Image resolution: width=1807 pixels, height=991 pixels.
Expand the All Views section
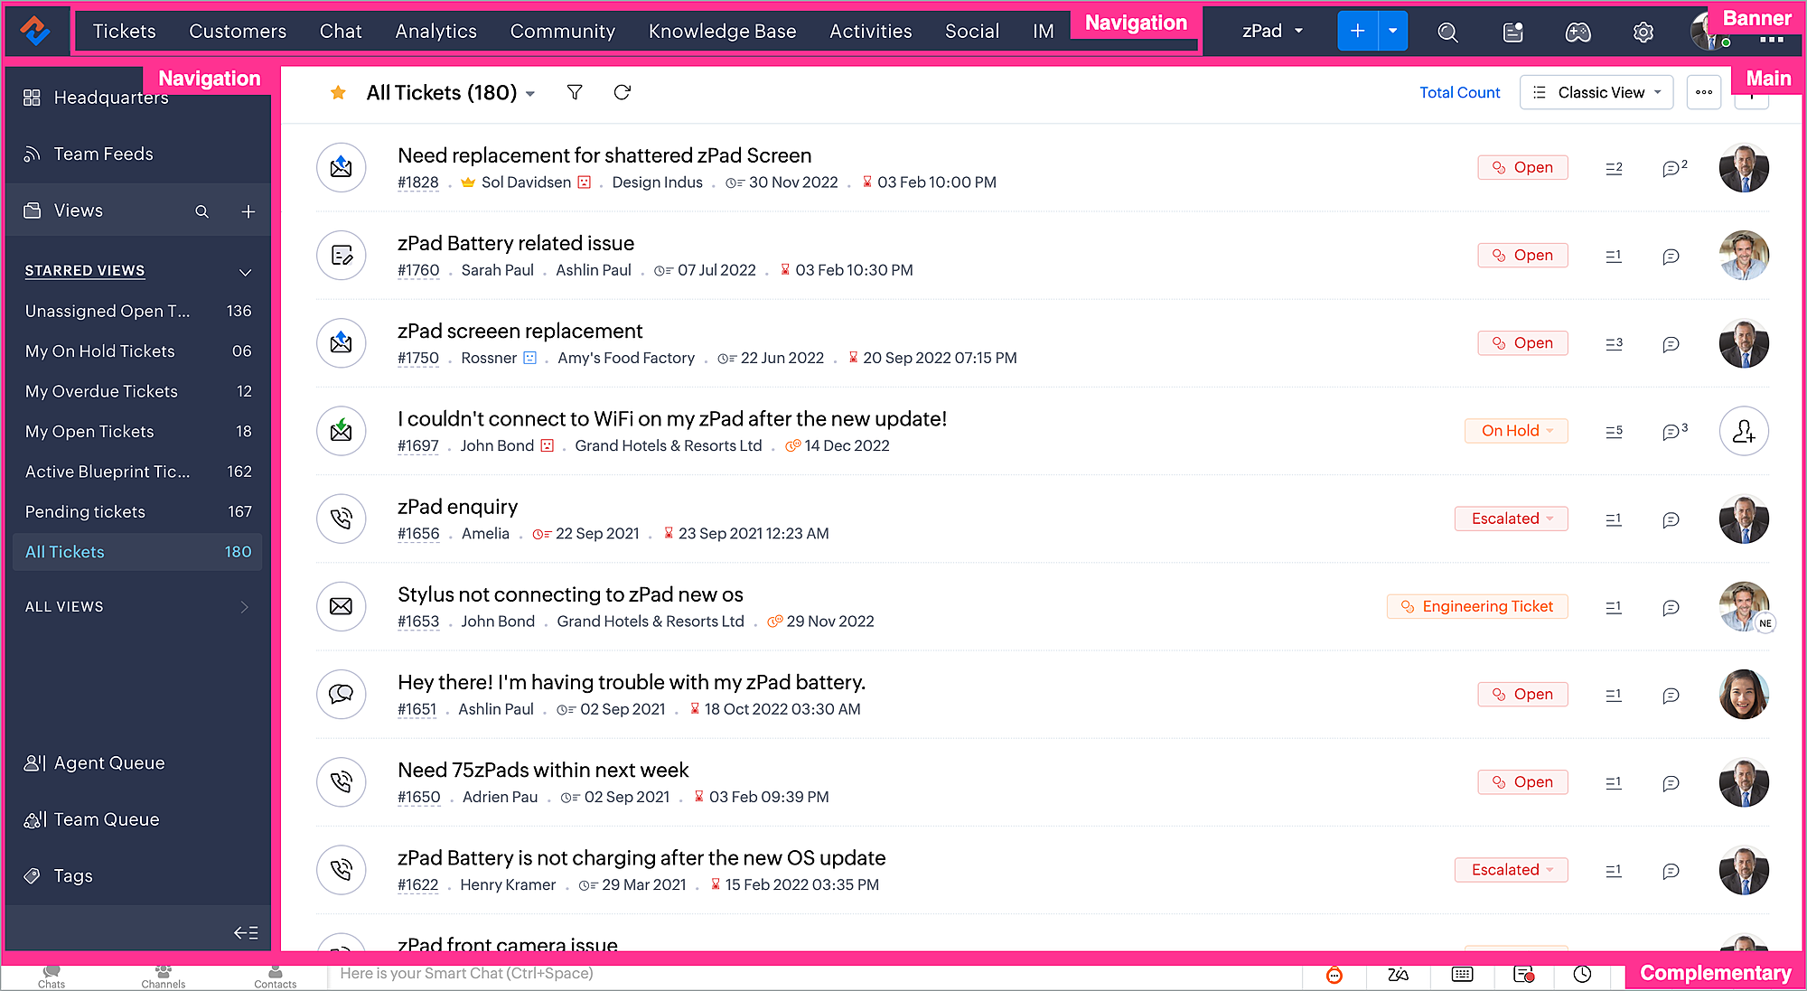point(244,607)
